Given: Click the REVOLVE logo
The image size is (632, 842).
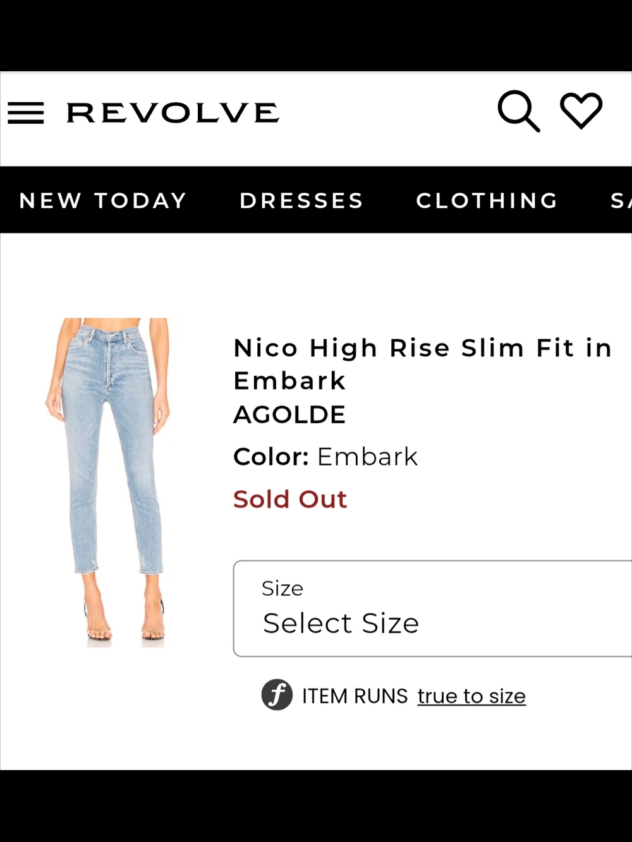Looking at the screenshot, I should tap(173, 112).
